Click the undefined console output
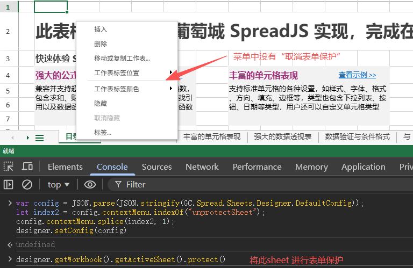 (35, 244)
